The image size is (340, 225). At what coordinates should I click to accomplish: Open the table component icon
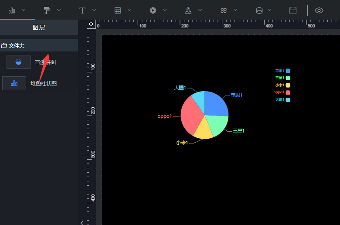point(118,10)
